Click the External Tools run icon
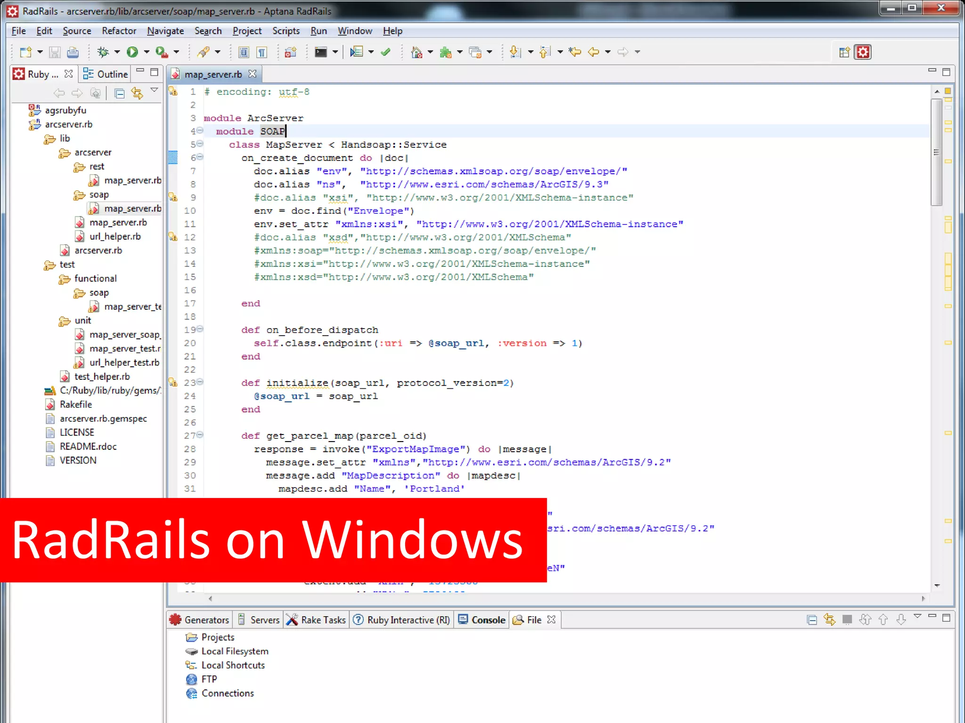The image size is (965, 723). [x=162, y=52]
